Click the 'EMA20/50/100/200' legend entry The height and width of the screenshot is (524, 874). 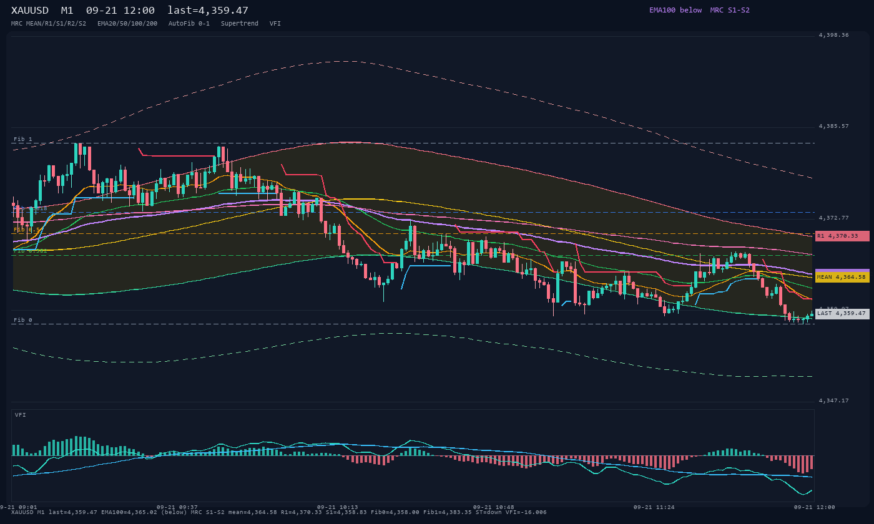tap(127, 23)
